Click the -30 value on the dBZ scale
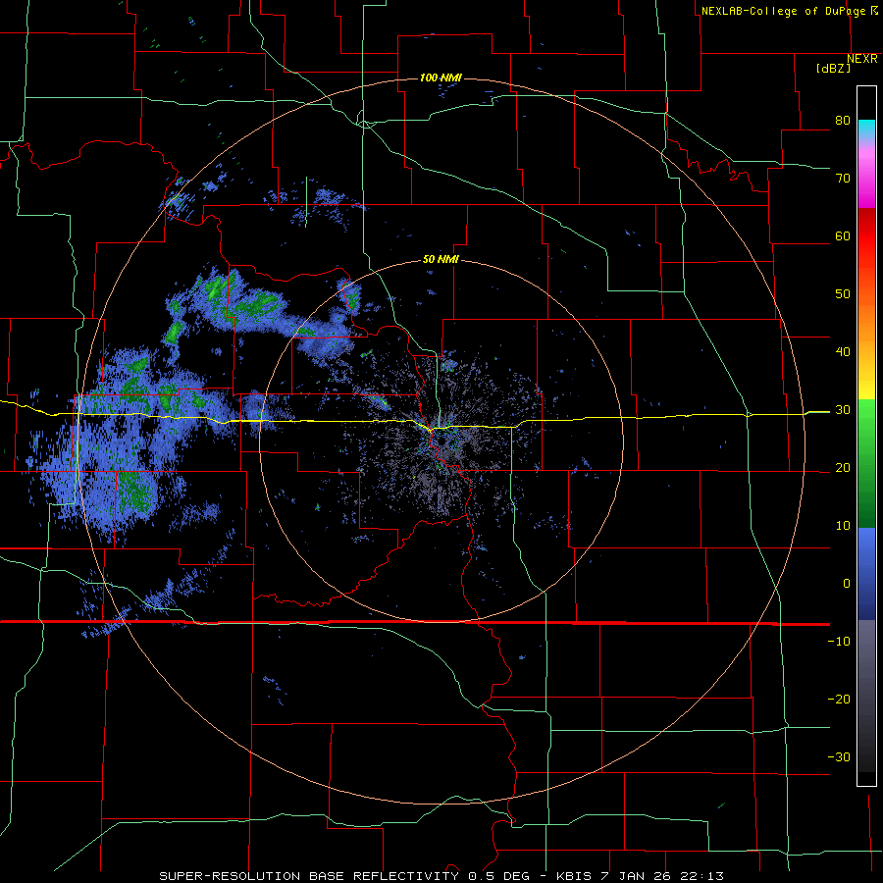 [x=839, y=756]
